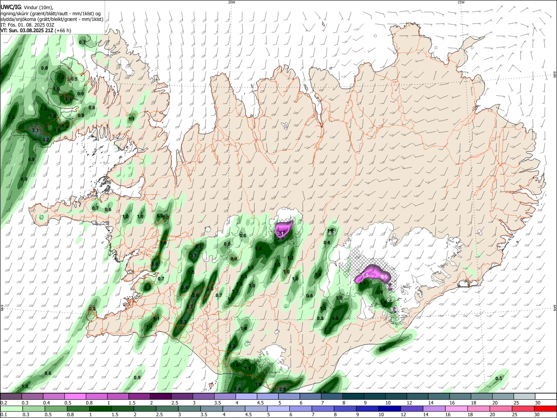Click the '3.2' precipitation value on the map
Viewport: 557px width, 418px height.
click(x=46, y=140)
